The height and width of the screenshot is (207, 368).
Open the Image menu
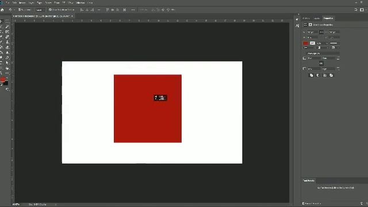pyautogui.click(x=22, y=2)
